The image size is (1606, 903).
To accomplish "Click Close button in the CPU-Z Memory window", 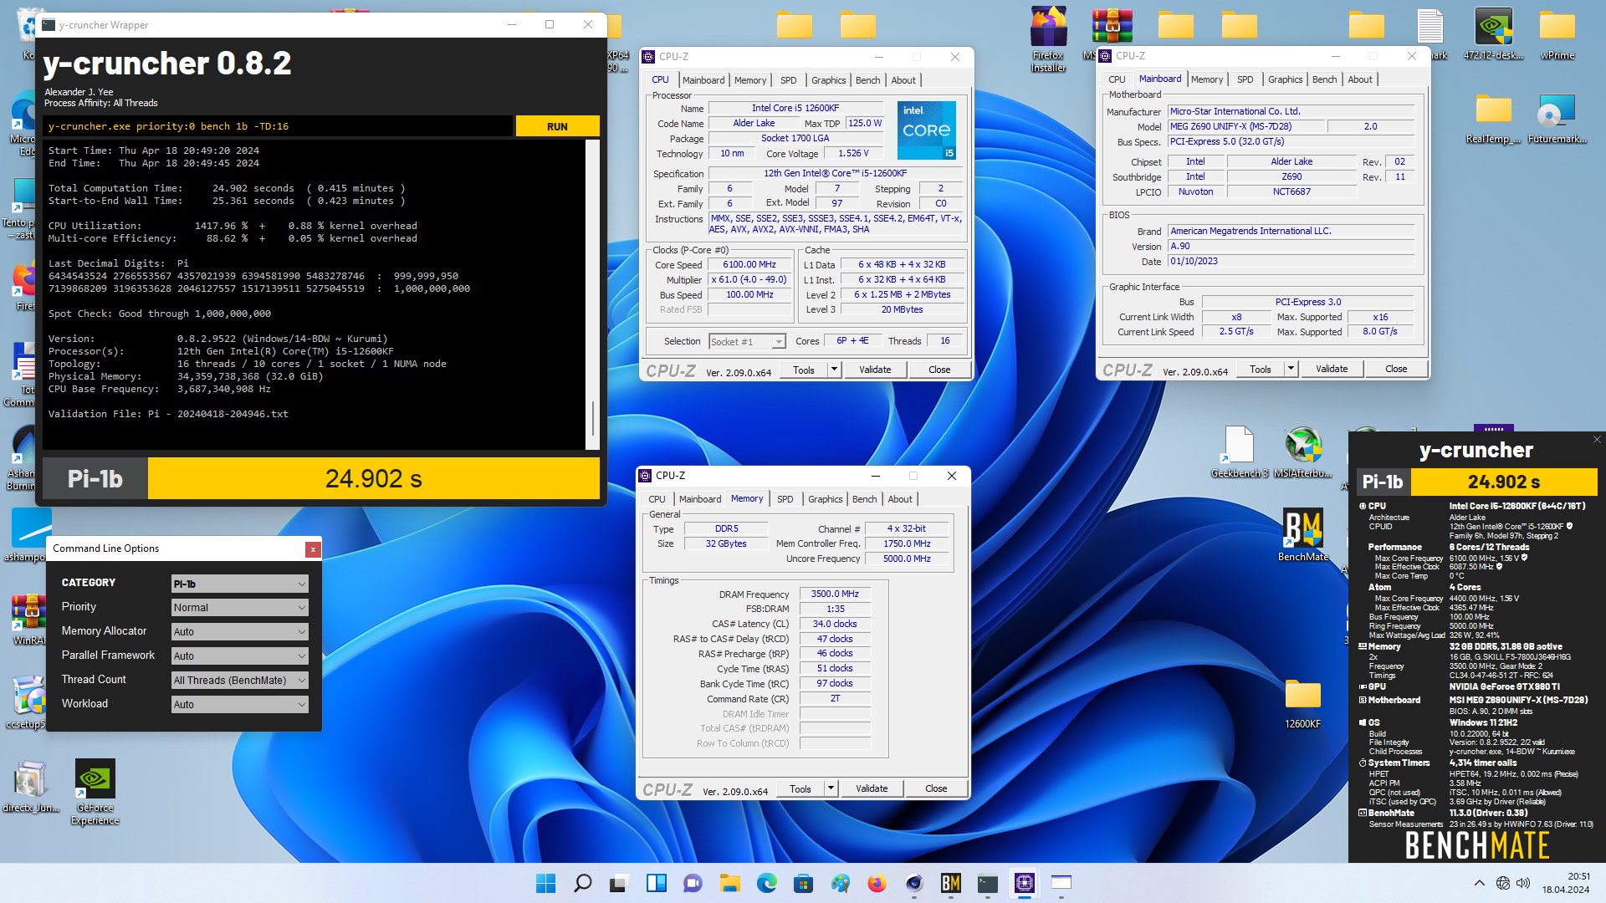I will coord(936,788).
